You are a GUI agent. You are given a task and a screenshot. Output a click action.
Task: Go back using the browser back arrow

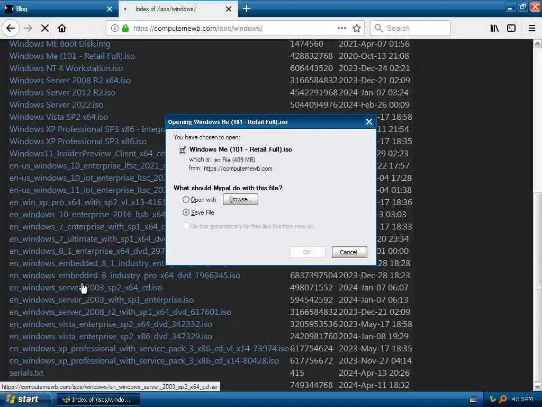[11, 28]
